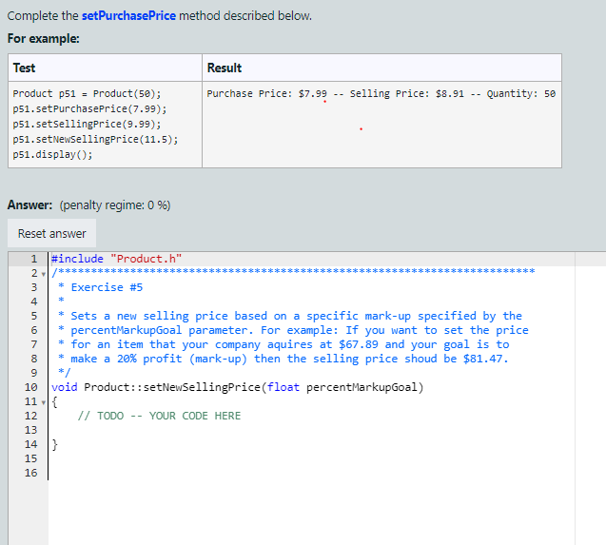606x545 pixels.
Task: Click the p51.display(); test line
Action: [52, 155]
